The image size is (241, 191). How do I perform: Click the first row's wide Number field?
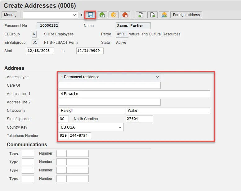point(78,153)
